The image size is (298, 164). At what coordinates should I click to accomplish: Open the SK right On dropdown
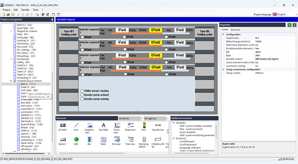(168, 119)
